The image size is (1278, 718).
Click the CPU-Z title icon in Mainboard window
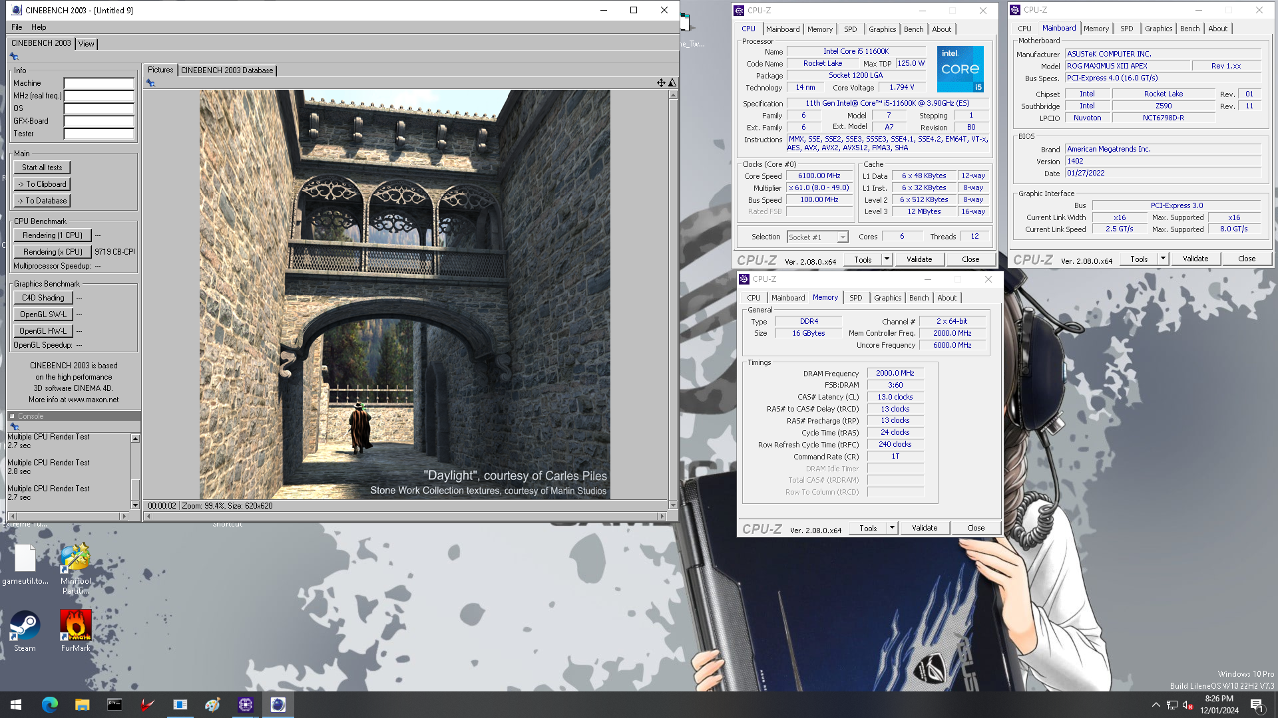click(x=1015, y=10)
